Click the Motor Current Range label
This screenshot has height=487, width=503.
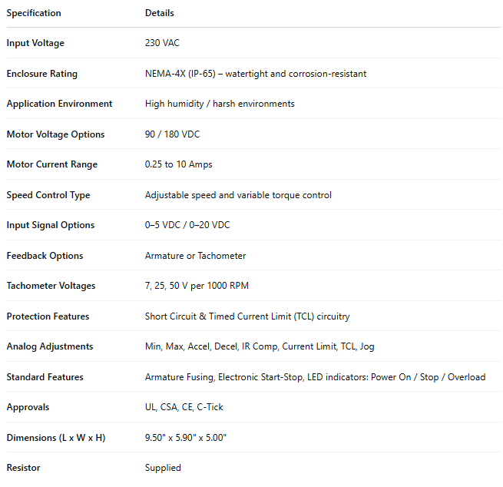(51, 164)
